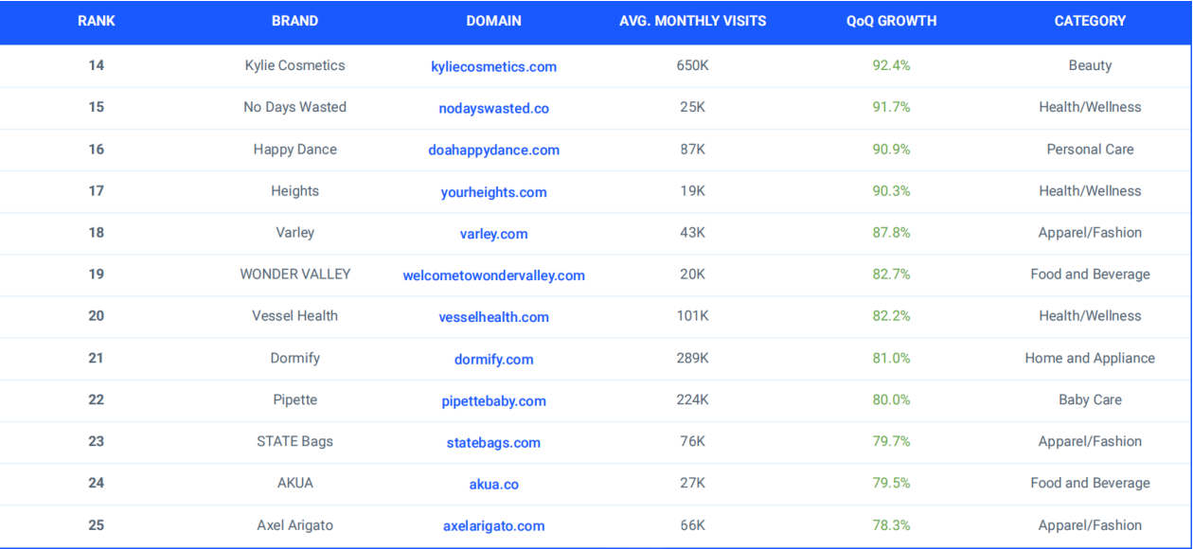Image resolution: width=1193 pixels, height=549 pixels.
Task: Sort by AVG. MONTHLY VISITS header
Action: [692, 21]
